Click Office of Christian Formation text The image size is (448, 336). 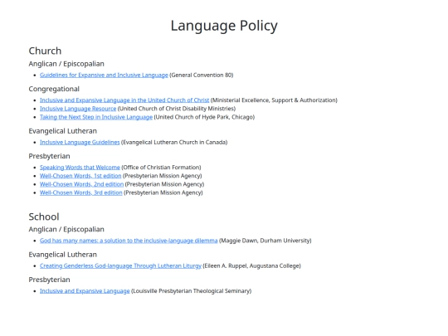click(x=161, y=168)
